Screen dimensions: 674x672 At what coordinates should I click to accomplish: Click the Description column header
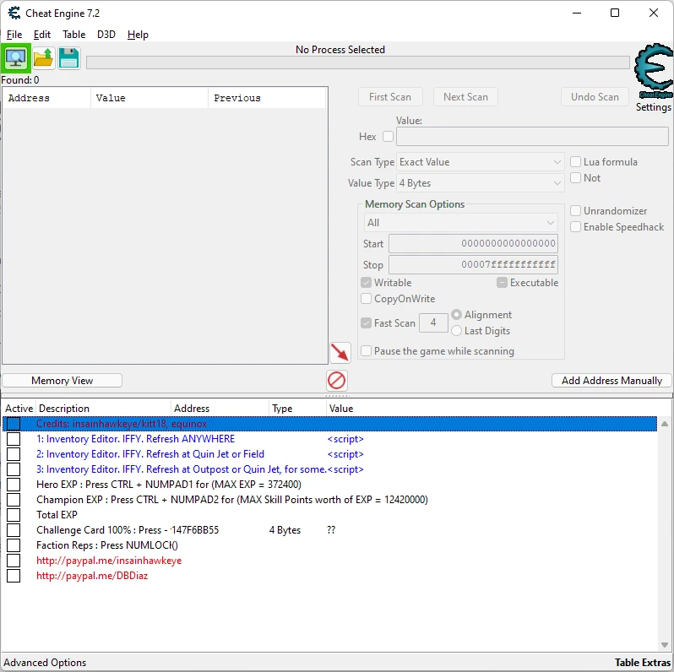(104, 409)
